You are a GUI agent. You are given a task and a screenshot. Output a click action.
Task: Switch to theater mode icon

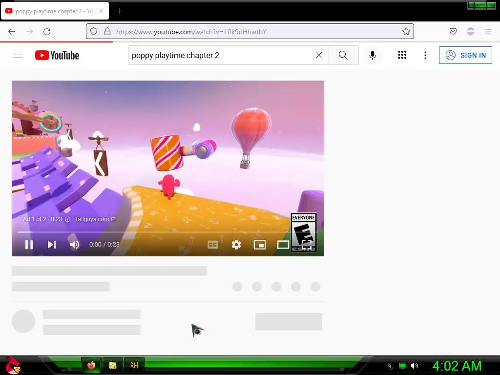[x=283, y=245]
